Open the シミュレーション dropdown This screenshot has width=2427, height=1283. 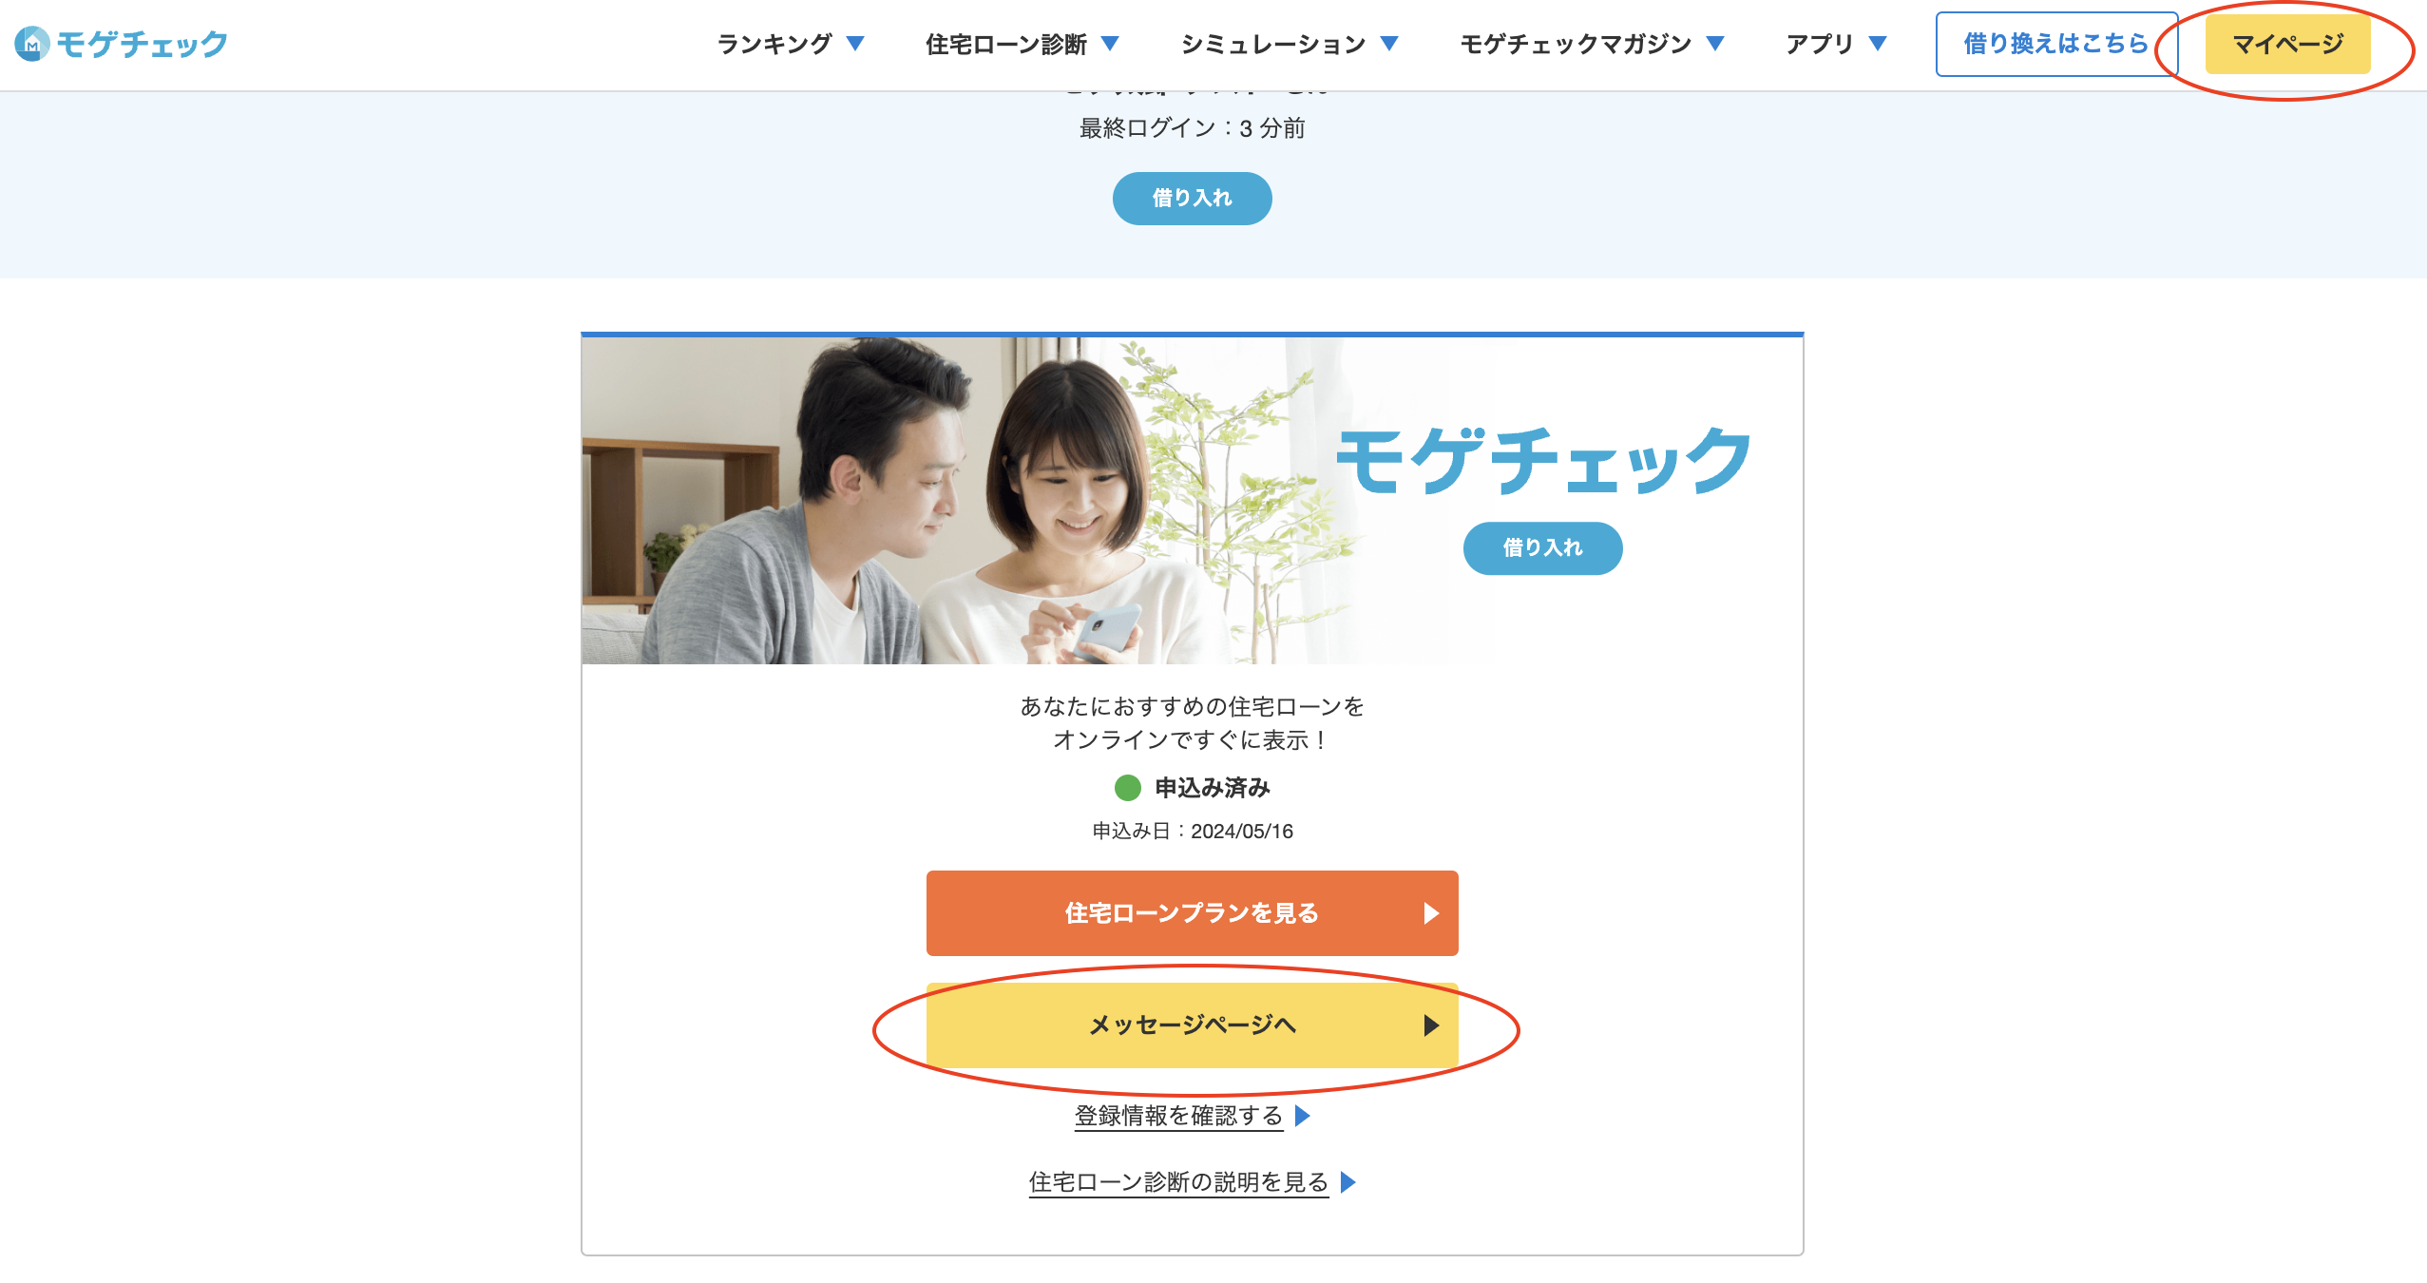click(1390, 43)
